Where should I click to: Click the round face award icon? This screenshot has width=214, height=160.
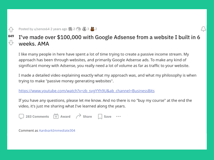[x=78, y=29]
